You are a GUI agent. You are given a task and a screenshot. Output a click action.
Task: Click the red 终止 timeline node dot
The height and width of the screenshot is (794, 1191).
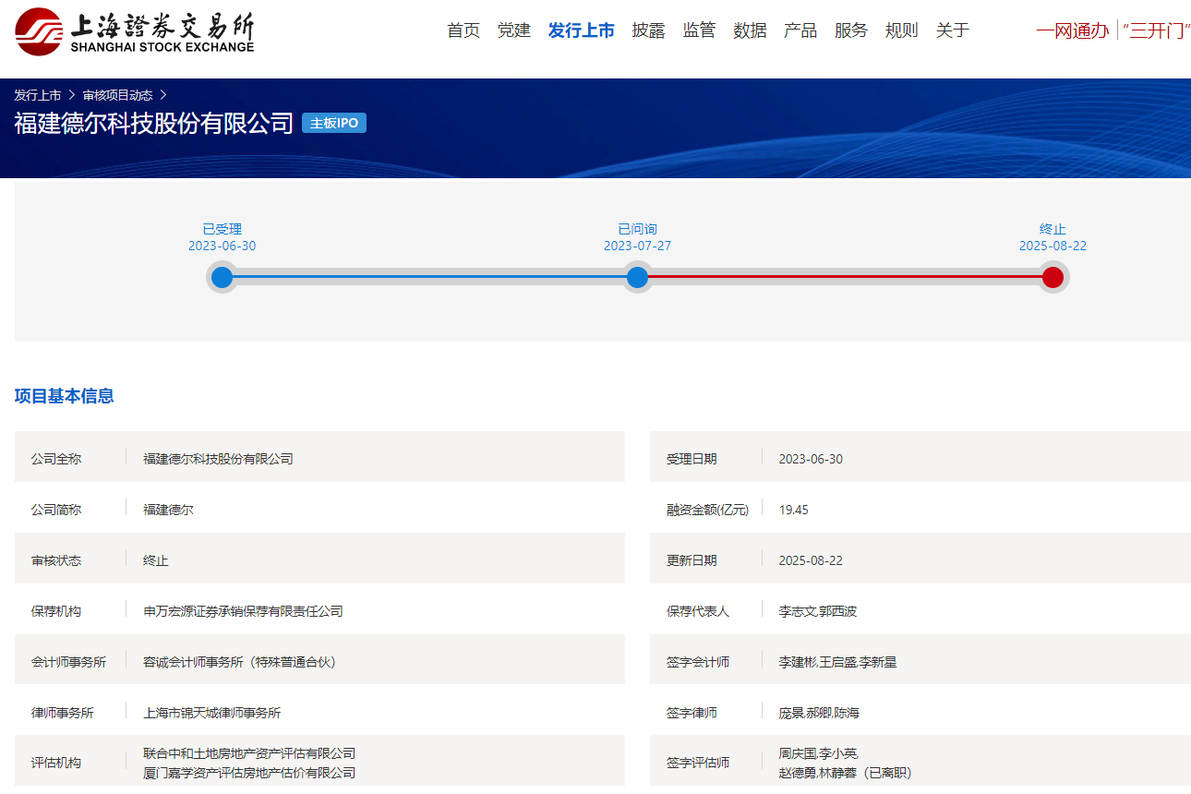coord(1053,276)
